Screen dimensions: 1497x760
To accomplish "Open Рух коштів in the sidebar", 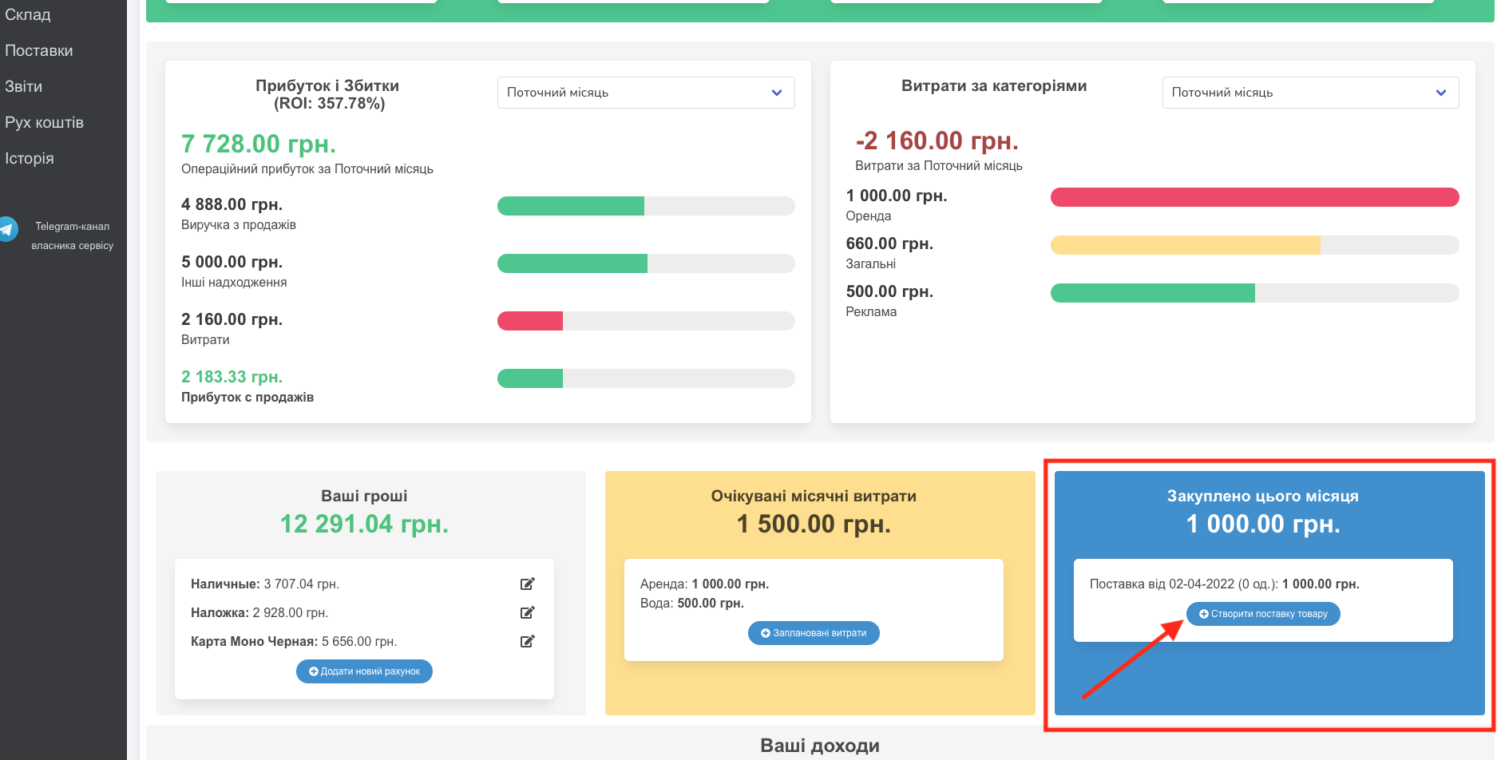I will point(44,122).
